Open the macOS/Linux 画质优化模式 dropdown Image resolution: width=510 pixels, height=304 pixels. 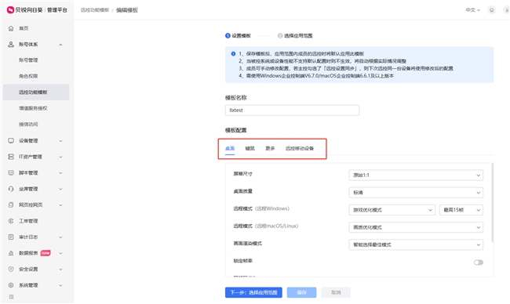point(416,227)
